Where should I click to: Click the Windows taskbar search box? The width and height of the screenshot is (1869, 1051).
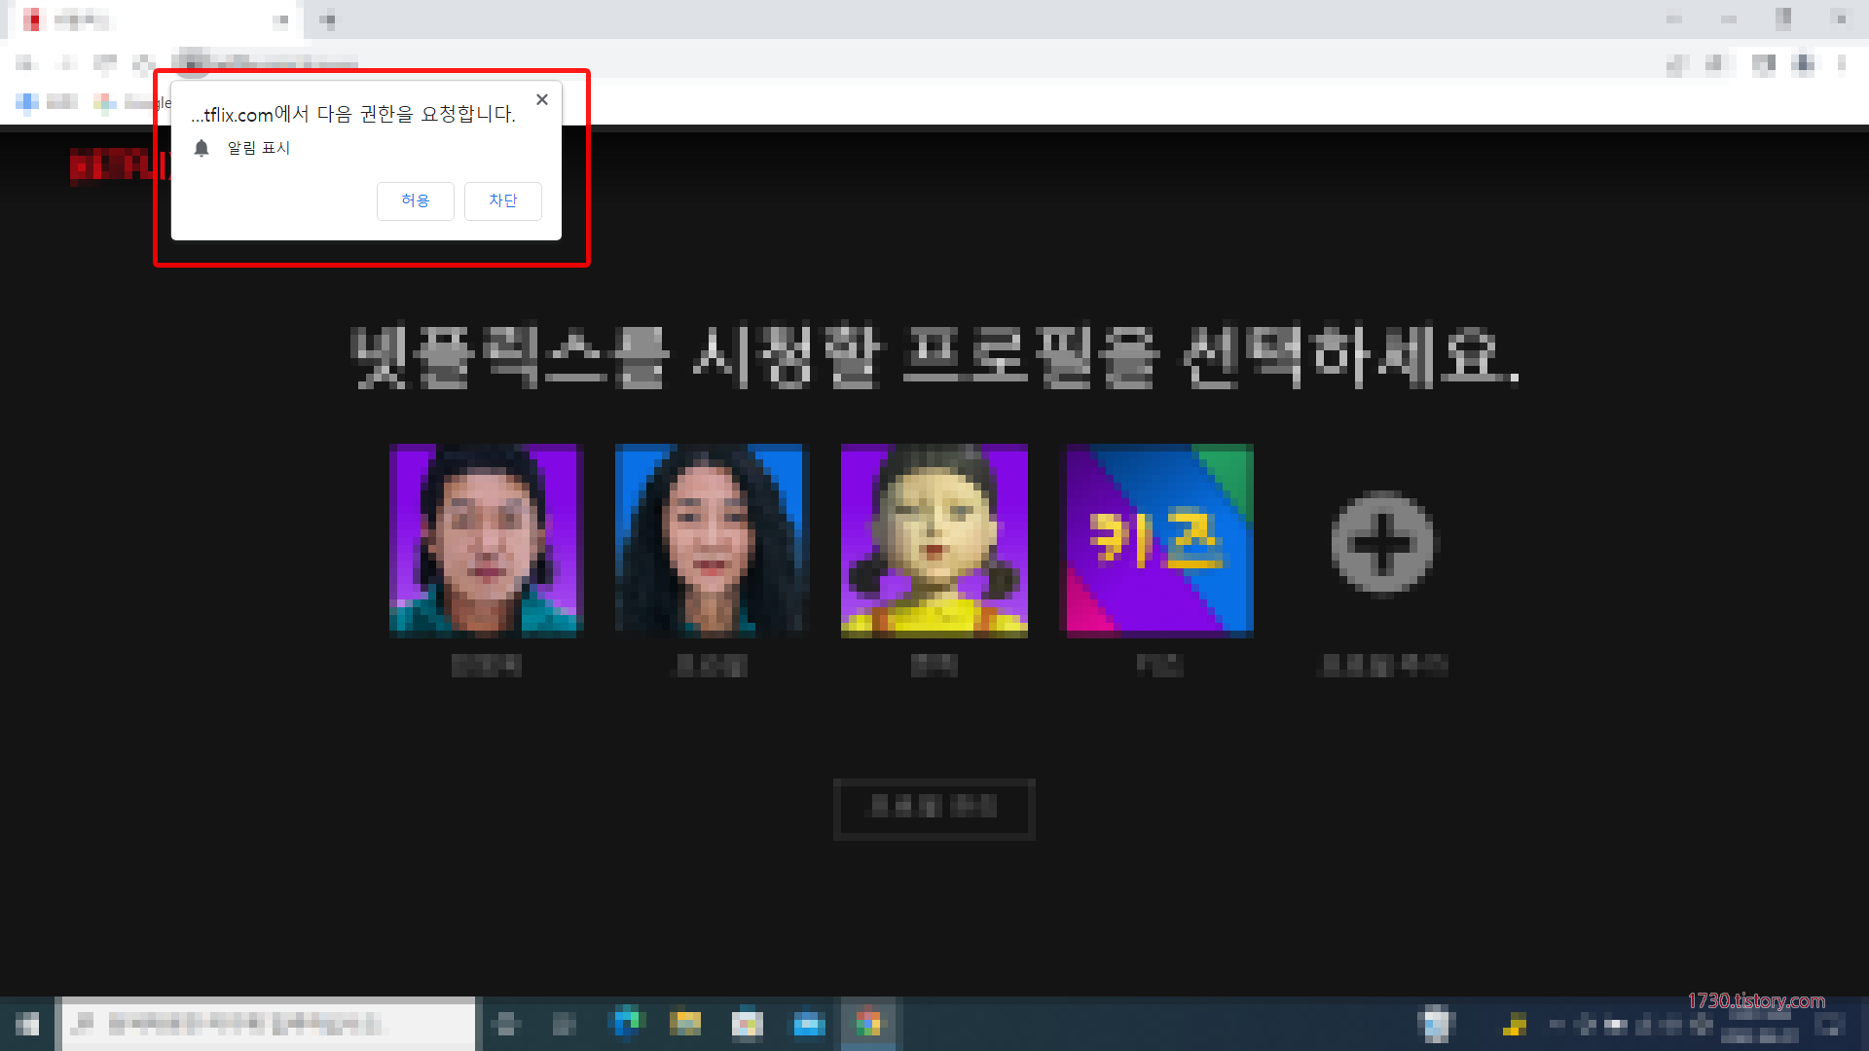[269, 1024]
